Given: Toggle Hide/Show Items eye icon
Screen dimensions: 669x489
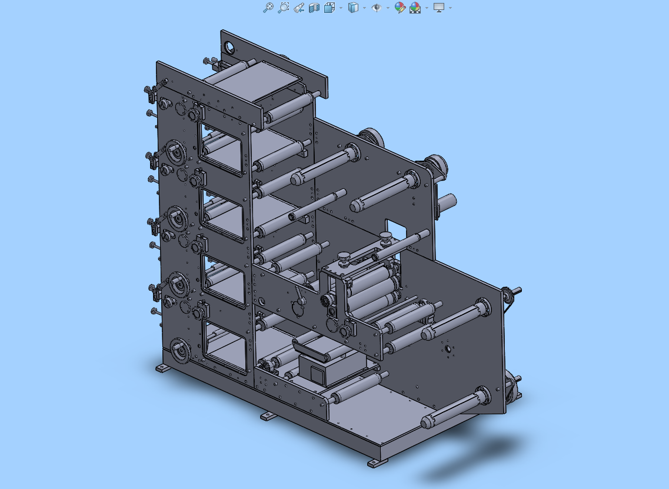Looking at the screenshot, I should pos(377,7).
